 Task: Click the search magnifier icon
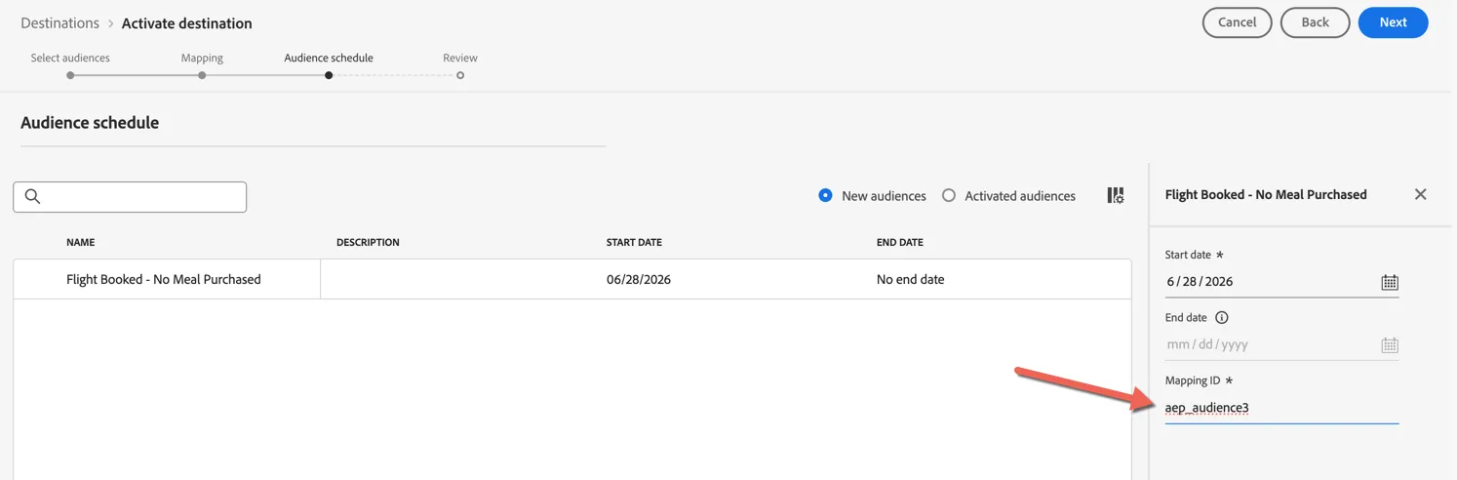coord(32,196)
